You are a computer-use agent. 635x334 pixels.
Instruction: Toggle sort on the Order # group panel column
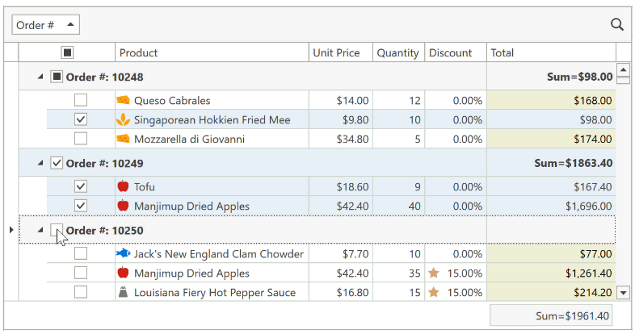(46, 25)
